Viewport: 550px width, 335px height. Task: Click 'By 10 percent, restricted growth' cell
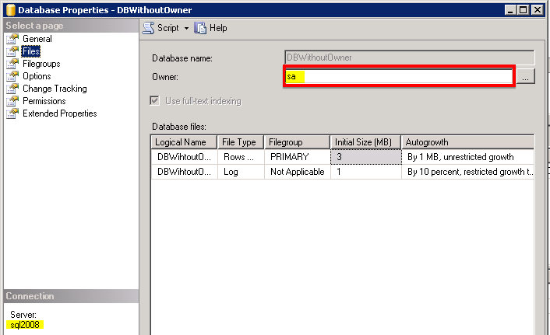pos(468,172)
